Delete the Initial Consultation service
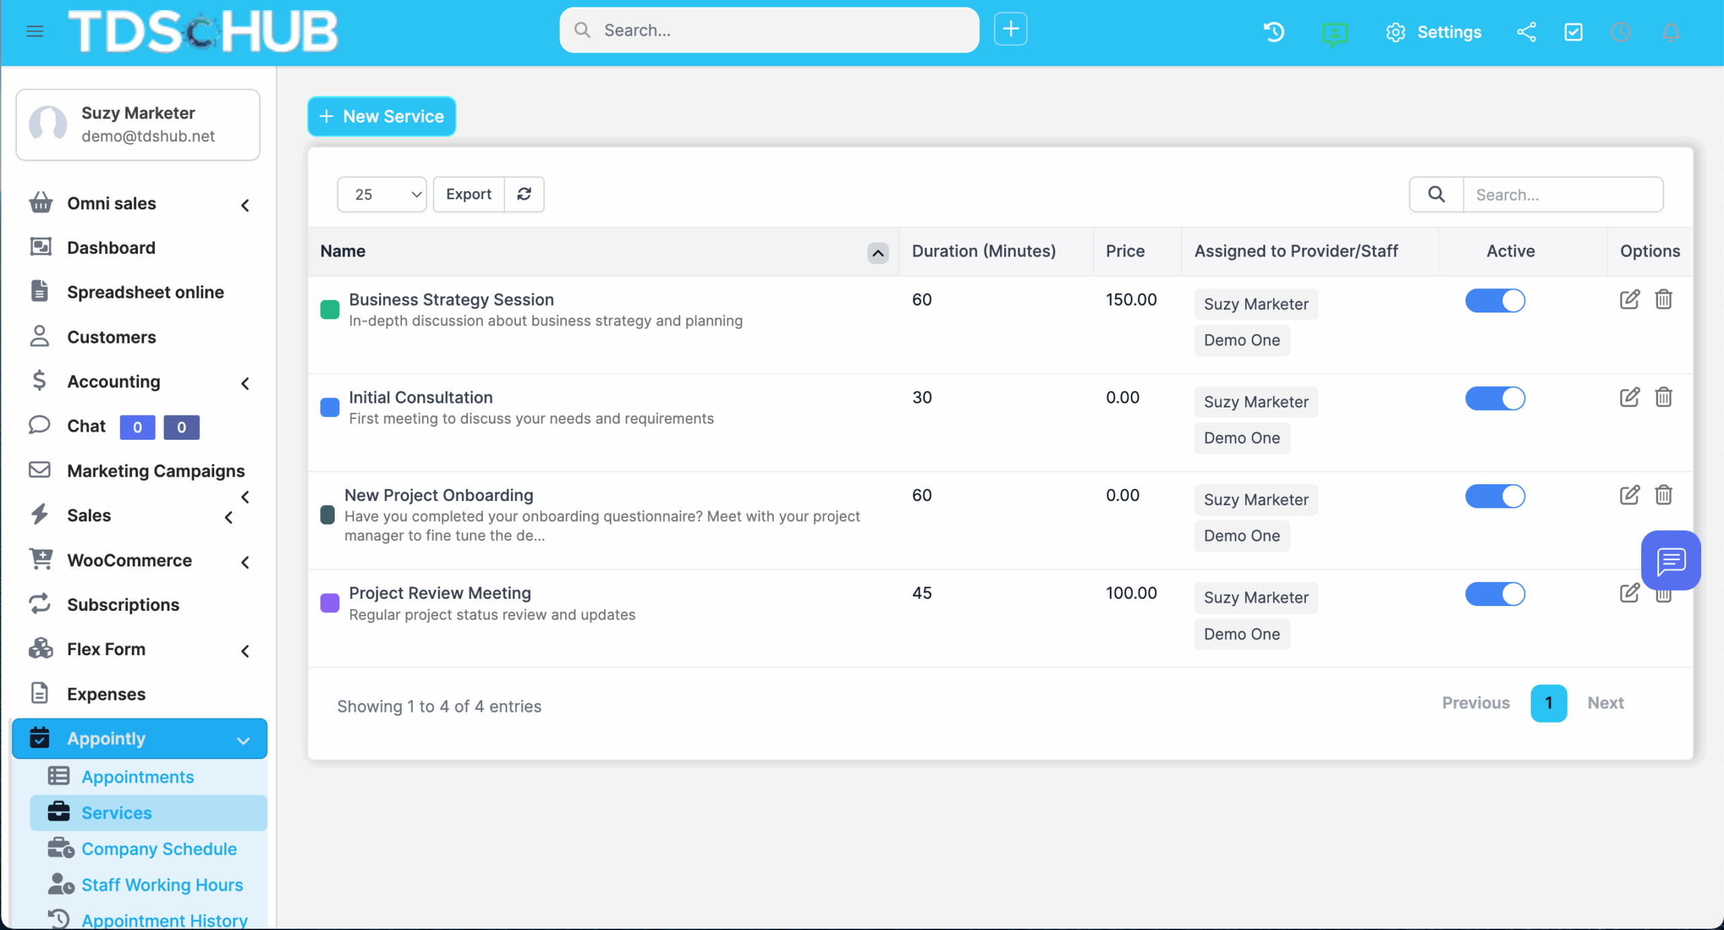Image resolution: width=1724 pixels, height=930 pixels. [1663, 397]
